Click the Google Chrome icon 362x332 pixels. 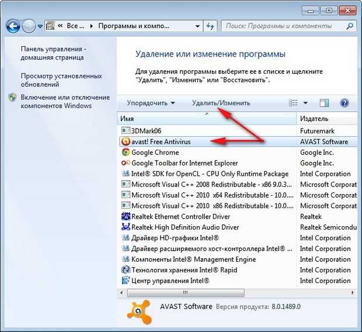tap(126, 152)
